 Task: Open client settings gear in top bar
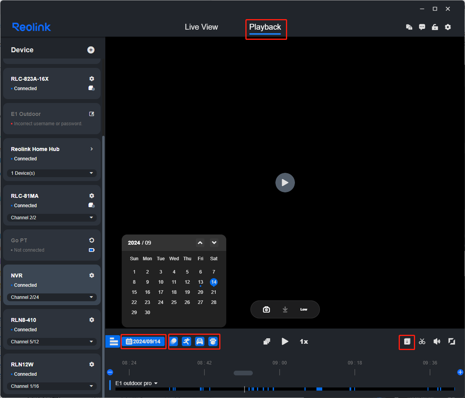(x=448, y=27)
